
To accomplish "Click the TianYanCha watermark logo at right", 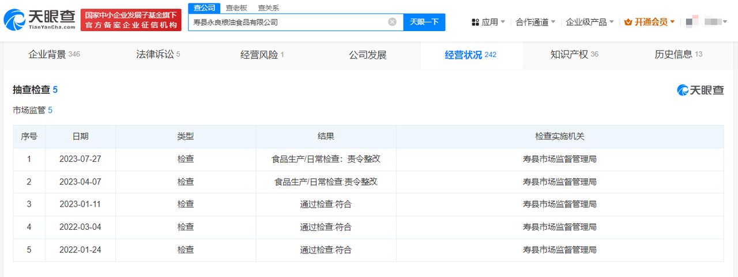I will (700, 90).
